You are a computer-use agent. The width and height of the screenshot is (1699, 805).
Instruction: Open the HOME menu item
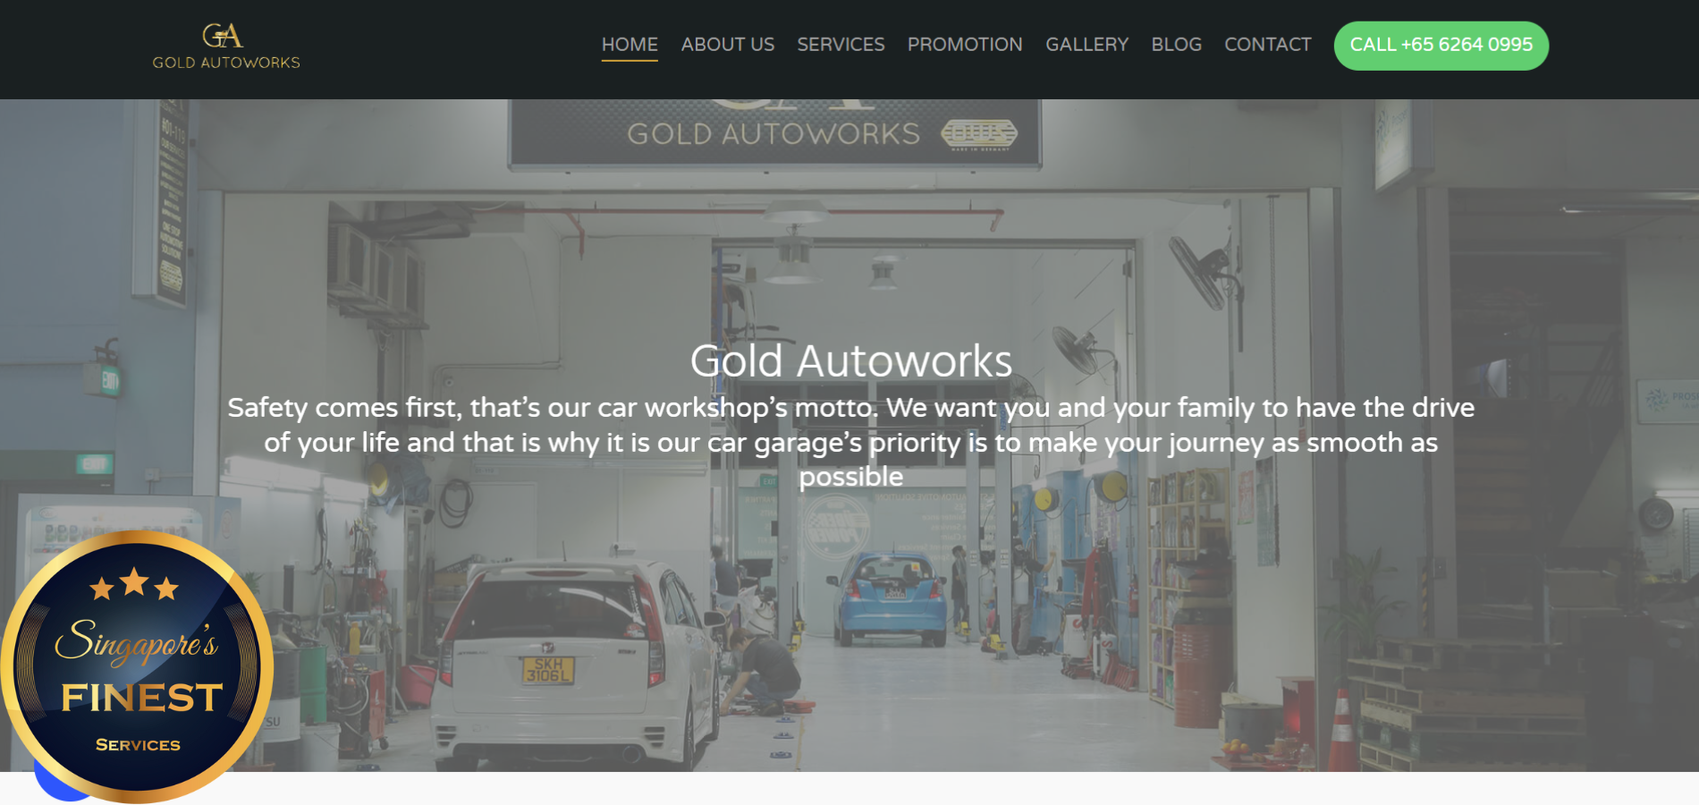[x=630, y=45]
